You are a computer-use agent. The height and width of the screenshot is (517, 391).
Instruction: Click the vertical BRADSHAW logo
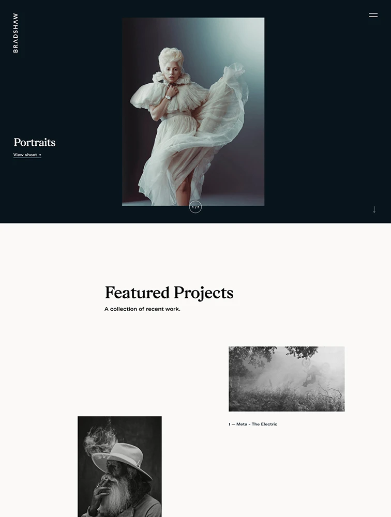pos(16,33)
